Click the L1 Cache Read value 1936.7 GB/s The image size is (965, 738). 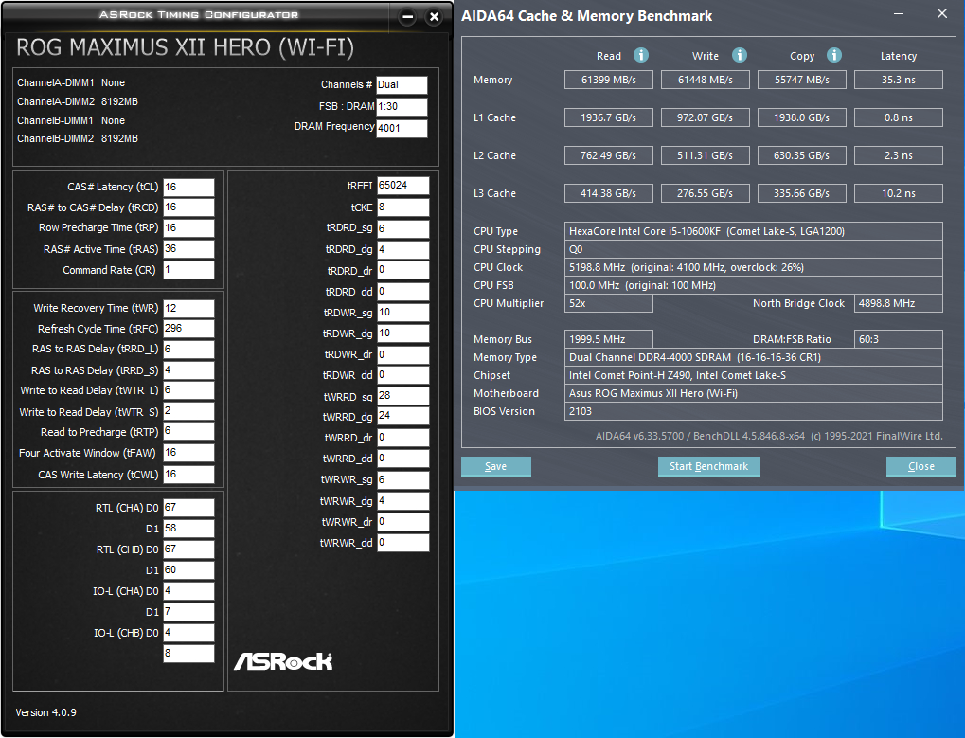pyautogui.click(x=609, y=117)
